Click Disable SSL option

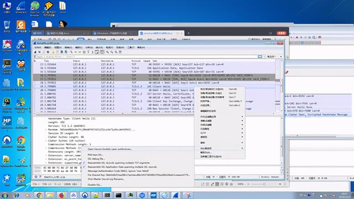(95, 185)
